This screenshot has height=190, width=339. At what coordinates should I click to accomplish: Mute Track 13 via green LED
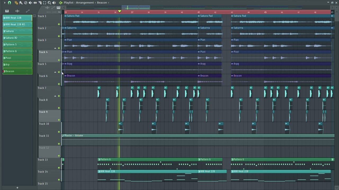tap(59, 168)
